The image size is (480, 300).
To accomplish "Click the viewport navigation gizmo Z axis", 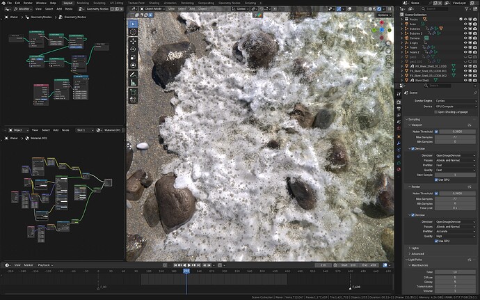I will click(x=382, y=30).
